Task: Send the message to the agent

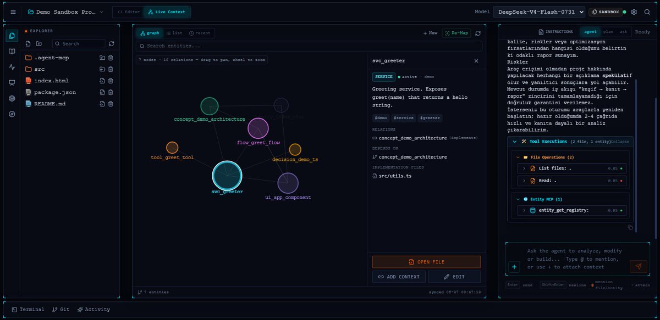Action: (x=639, y=267)
